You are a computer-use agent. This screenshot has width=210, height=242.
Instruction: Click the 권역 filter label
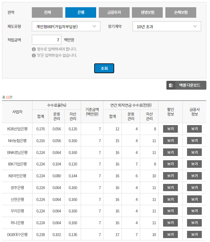[x=11, y=12]
